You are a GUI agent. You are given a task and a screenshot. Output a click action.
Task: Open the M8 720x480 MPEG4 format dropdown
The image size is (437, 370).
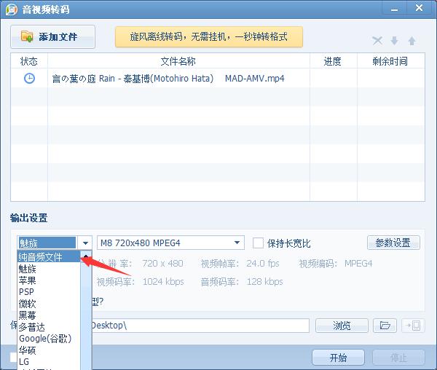(170, 243)
